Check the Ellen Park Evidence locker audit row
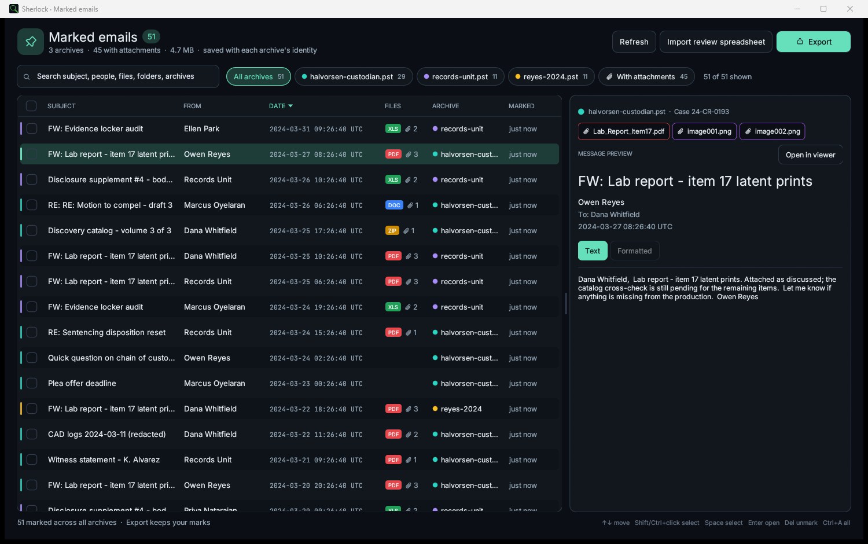This screenshot has height=544, width=868. [x=32, y=128]
